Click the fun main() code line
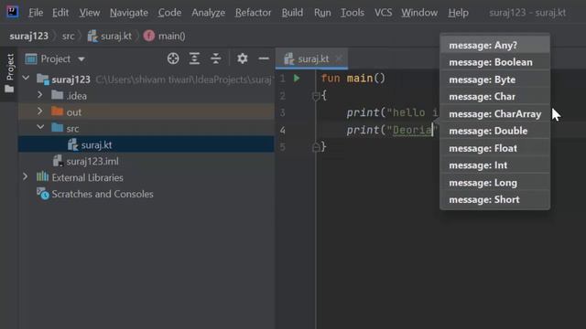586x329 pixels. tap(353, 79)
